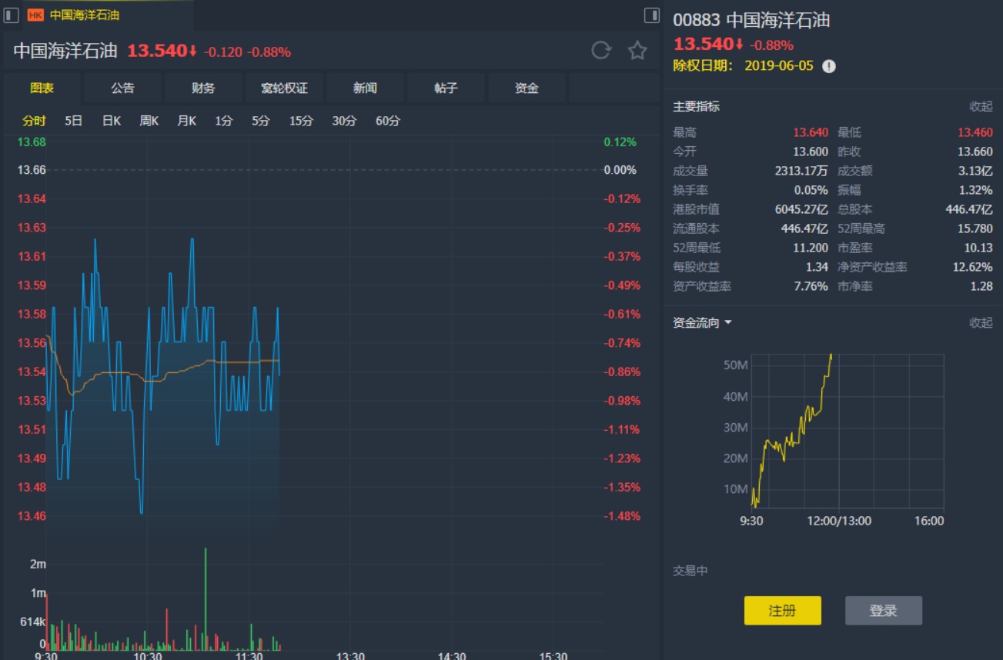Screen dimensions: 1003x660
Task: Click the tallest green volume bar
Action: tap(206, 599)
